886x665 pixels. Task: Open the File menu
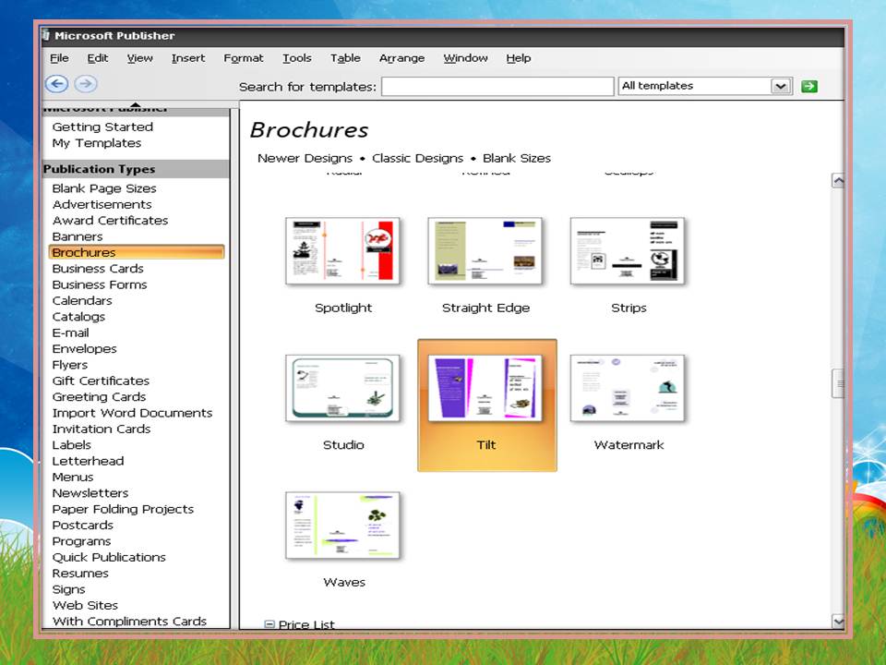point(59,58)
